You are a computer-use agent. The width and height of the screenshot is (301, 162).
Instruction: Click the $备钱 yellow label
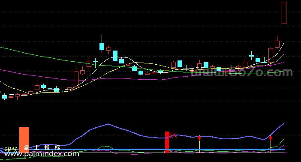11,149
